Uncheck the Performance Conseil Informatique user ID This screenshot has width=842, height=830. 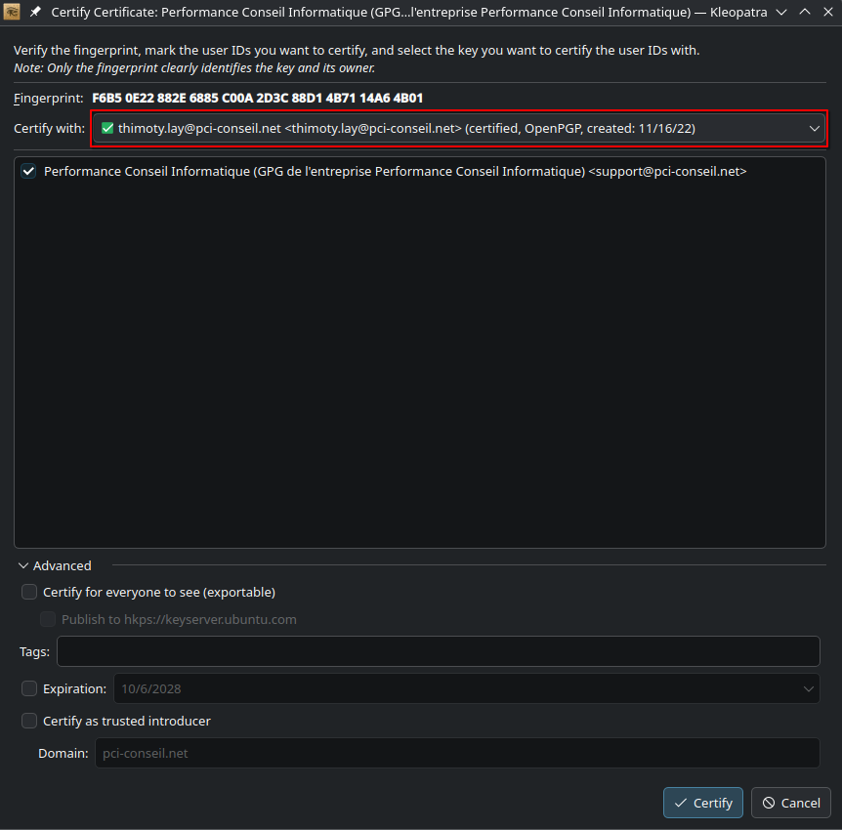pos(28,171)
